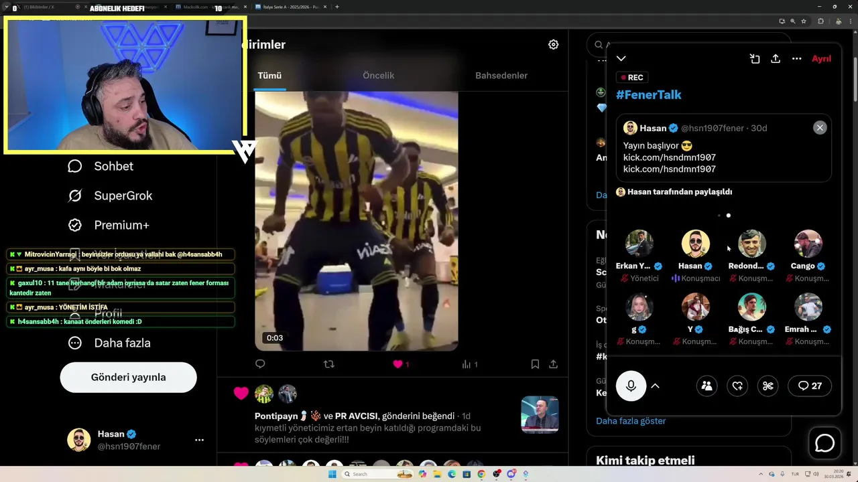Leave the Space with Ayrıl
The height and width of the screenshot is (482, 858).
pos(821,59)
